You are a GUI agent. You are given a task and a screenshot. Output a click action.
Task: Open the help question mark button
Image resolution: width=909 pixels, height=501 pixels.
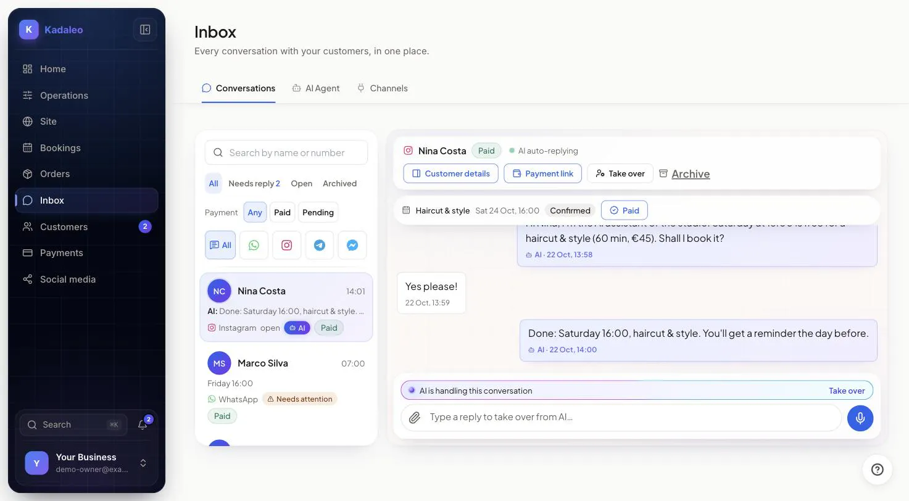[878, 470]
